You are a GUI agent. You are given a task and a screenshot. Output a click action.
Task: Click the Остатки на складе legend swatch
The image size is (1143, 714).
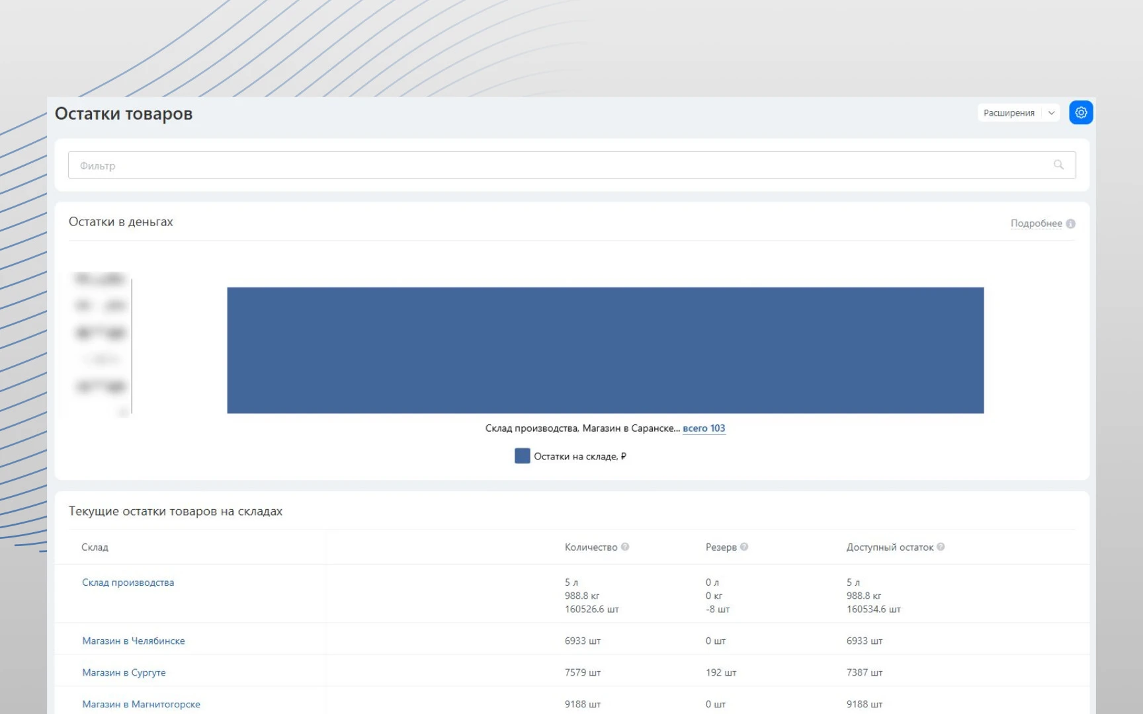point(523,456)
